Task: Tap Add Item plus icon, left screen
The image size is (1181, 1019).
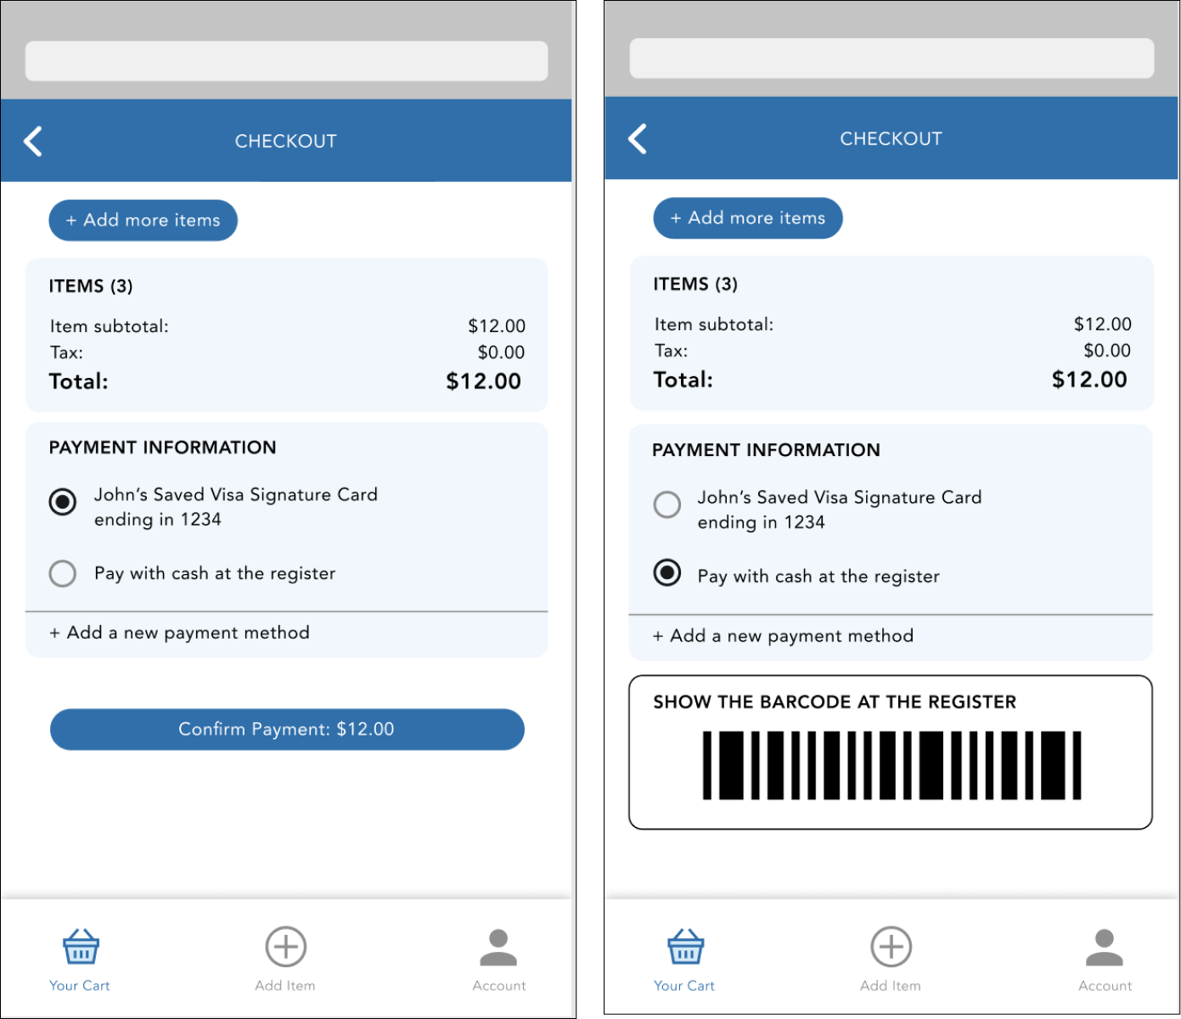Action: pyautogui.click(x=286, y=947)
